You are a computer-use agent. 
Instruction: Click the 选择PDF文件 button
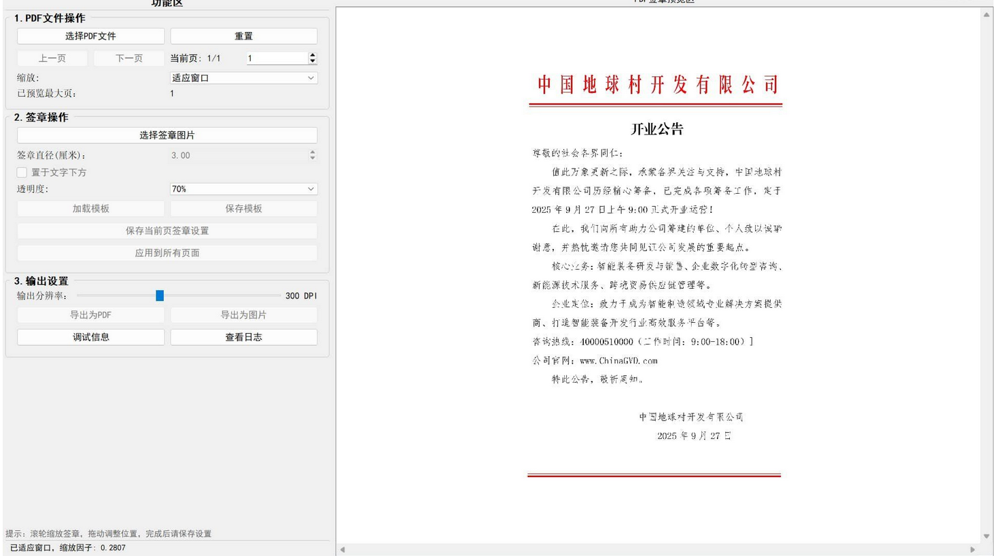90,36
